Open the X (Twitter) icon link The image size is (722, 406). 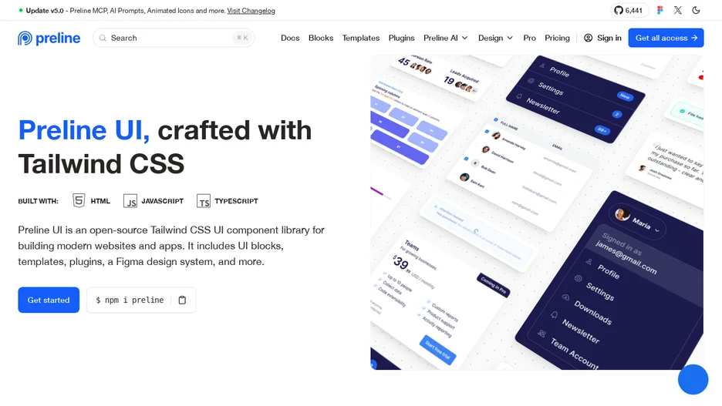coord(678,10)
